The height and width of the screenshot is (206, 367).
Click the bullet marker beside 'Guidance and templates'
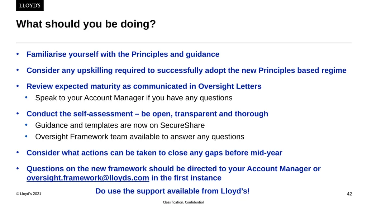click(x=26, y=125)
